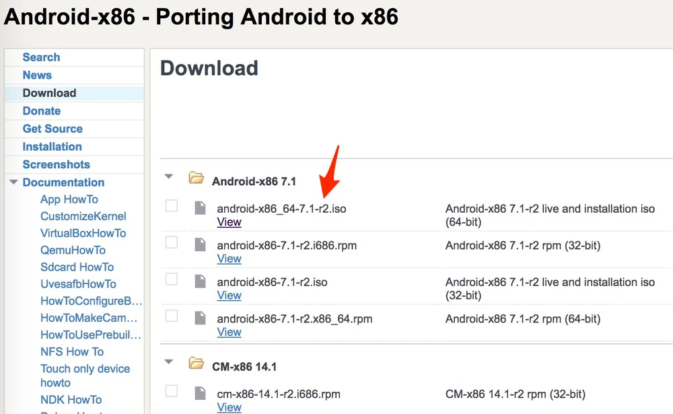Select the Search item in sidebar

[41, 57]
